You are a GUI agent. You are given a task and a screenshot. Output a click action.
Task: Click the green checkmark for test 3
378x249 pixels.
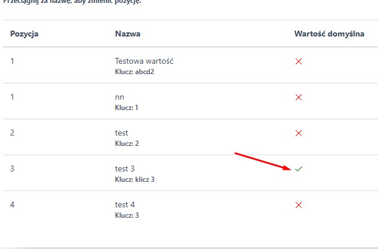pyautogui.click(x=299, y=169)
